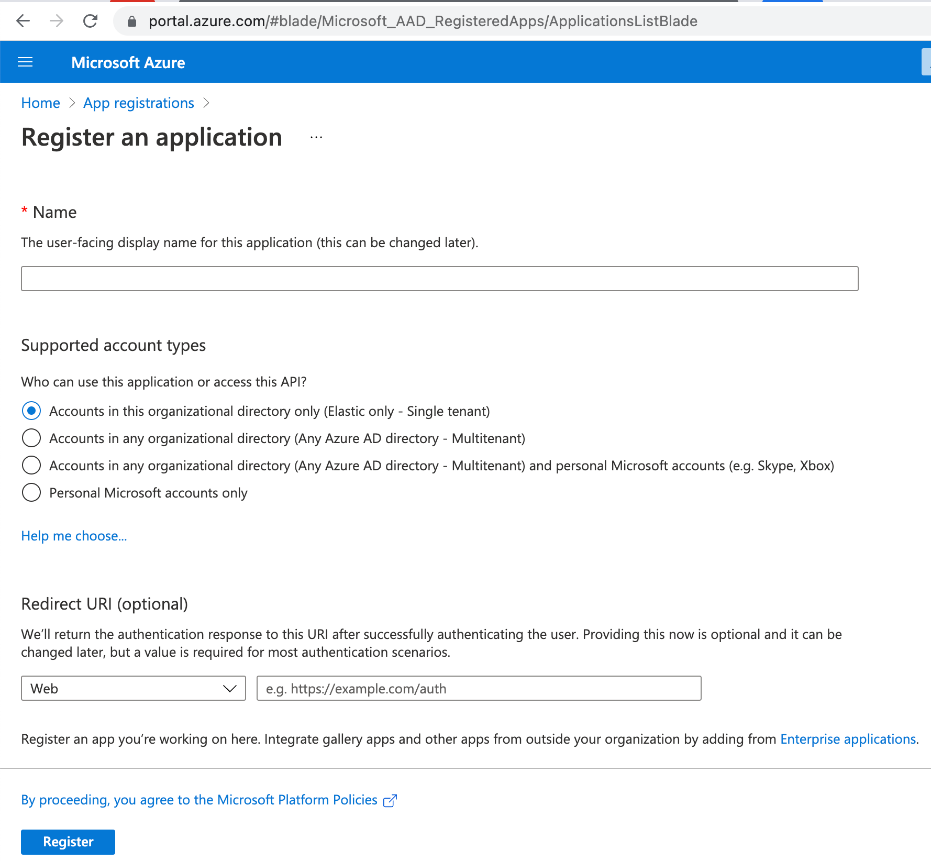Open Microsoft Platform Policies external link icon

pos(390,800)
